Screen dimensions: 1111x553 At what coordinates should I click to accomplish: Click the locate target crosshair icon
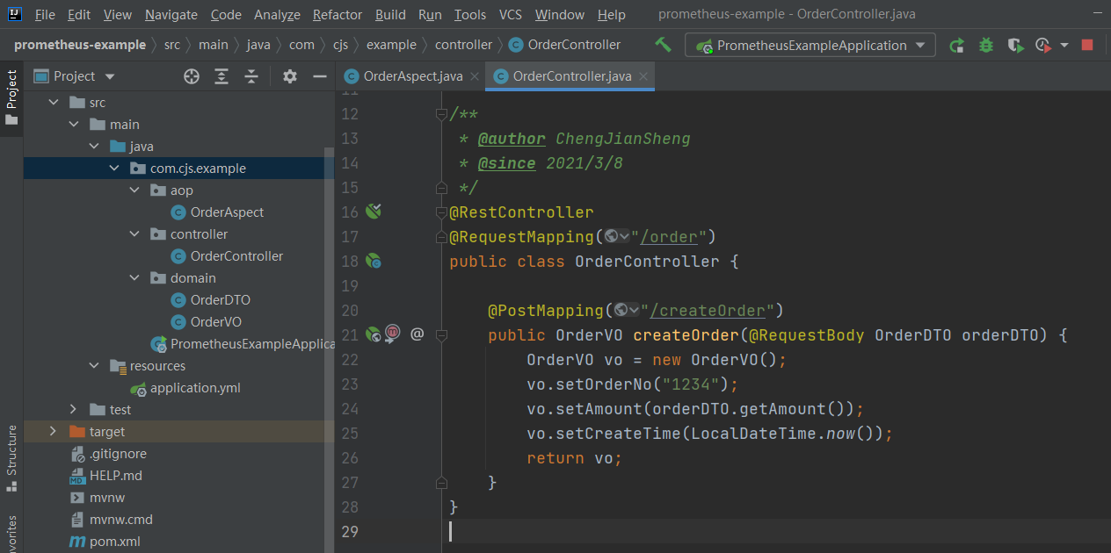[x=192, y=76]
